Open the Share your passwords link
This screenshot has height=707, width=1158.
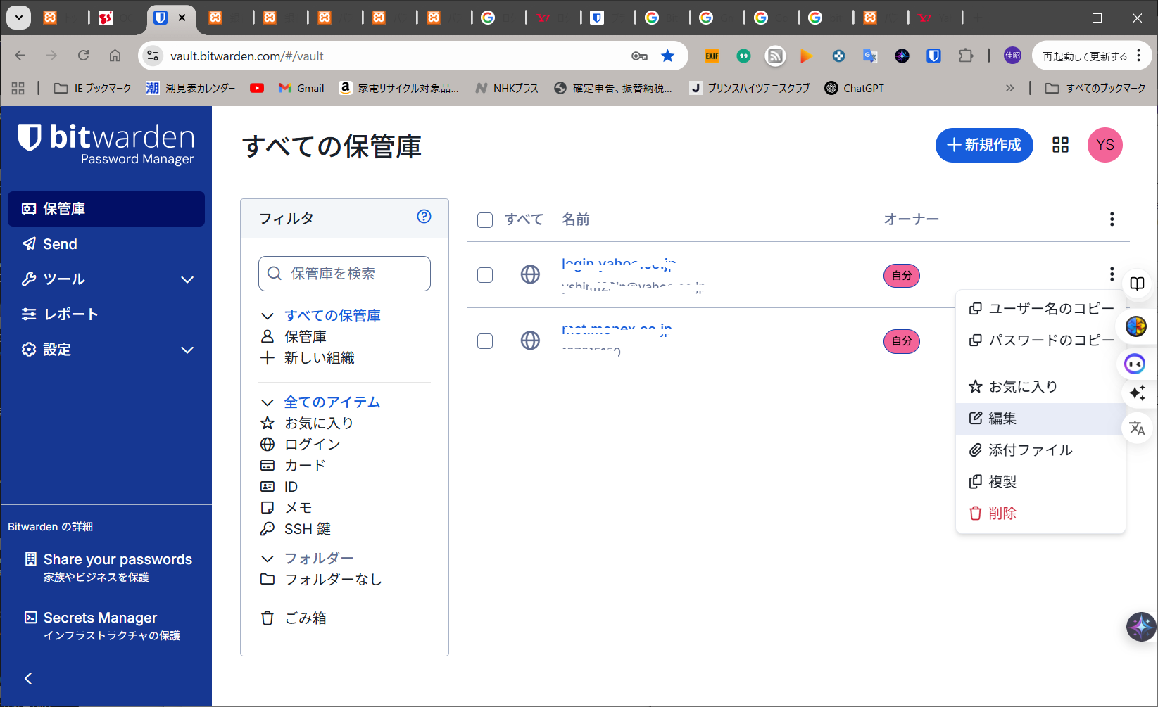[118, 559]
